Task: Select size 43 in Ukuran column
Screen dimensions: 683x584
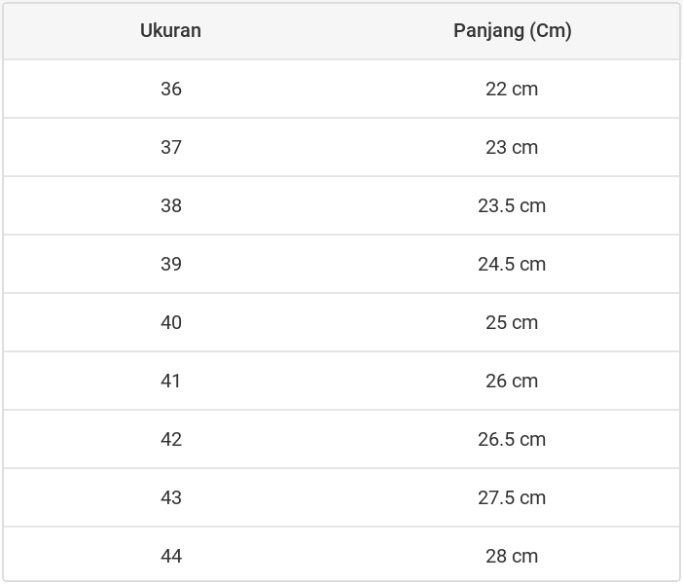Action: [x=171, y=497]
